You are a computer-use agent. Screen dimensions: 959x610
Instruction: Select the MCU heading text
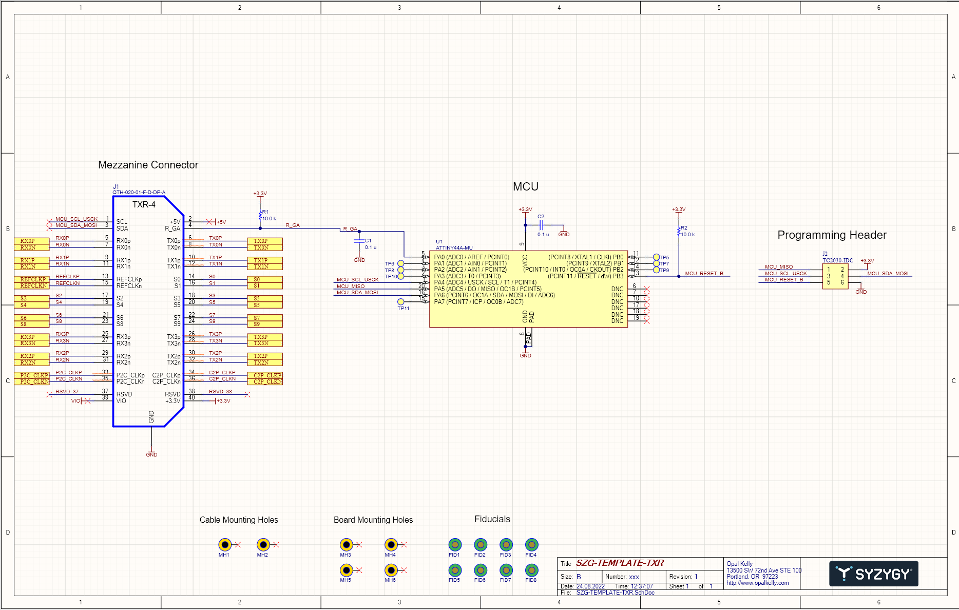click(x=526, y=186)
